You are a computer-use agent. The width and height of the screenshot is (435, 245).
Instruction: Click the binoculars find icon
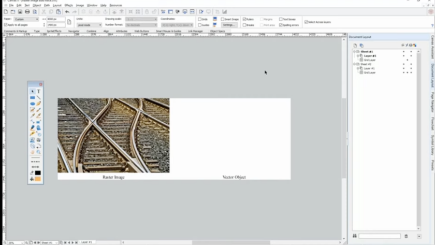[x=355, y=236]
